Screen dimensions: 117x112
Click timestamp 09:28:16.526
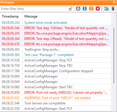click(x=10, y=60)
